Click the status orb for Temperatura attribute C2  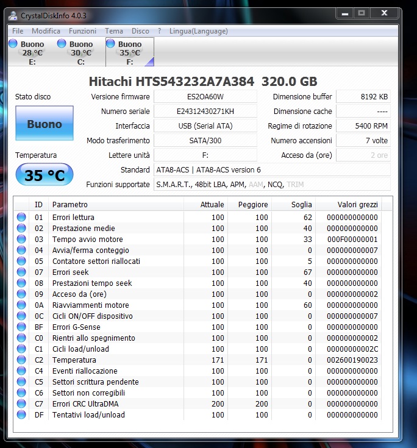click(21, 360)
